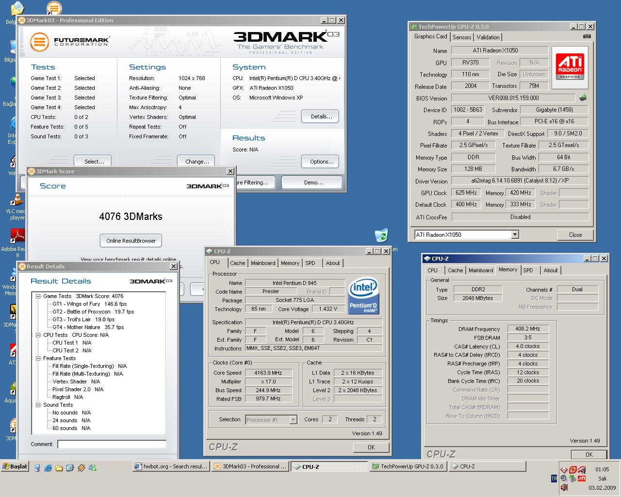This screenshot has width=621, height=497.
Task: Open the folder icon in quick launch
Action: 59,468
